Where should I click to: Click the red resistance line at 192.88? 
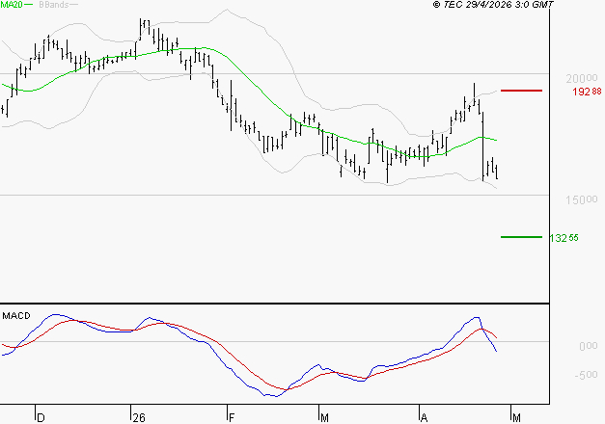point(522,91)
